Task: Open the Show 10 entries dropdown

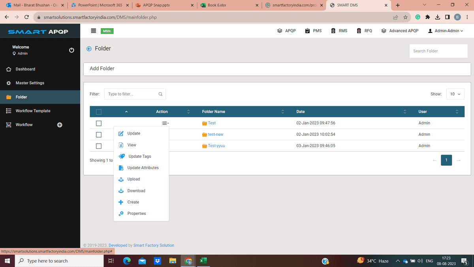Action: coord(455,94)
